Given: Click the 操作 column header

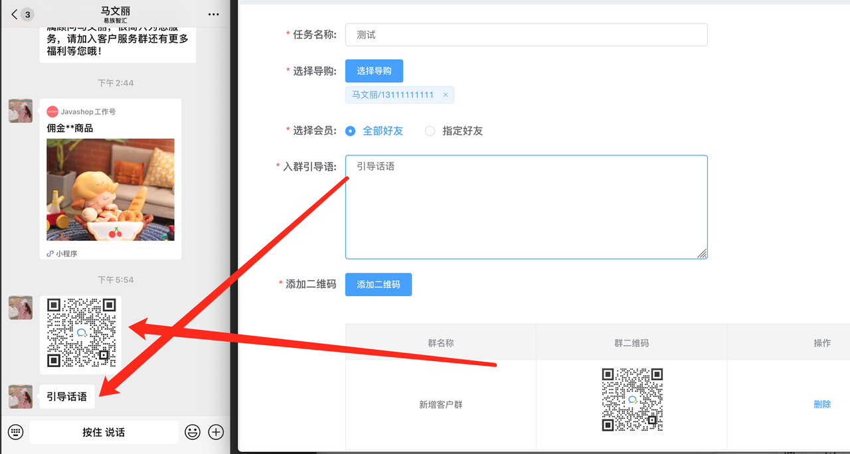Looking at the screenshot, I should 822,343.
